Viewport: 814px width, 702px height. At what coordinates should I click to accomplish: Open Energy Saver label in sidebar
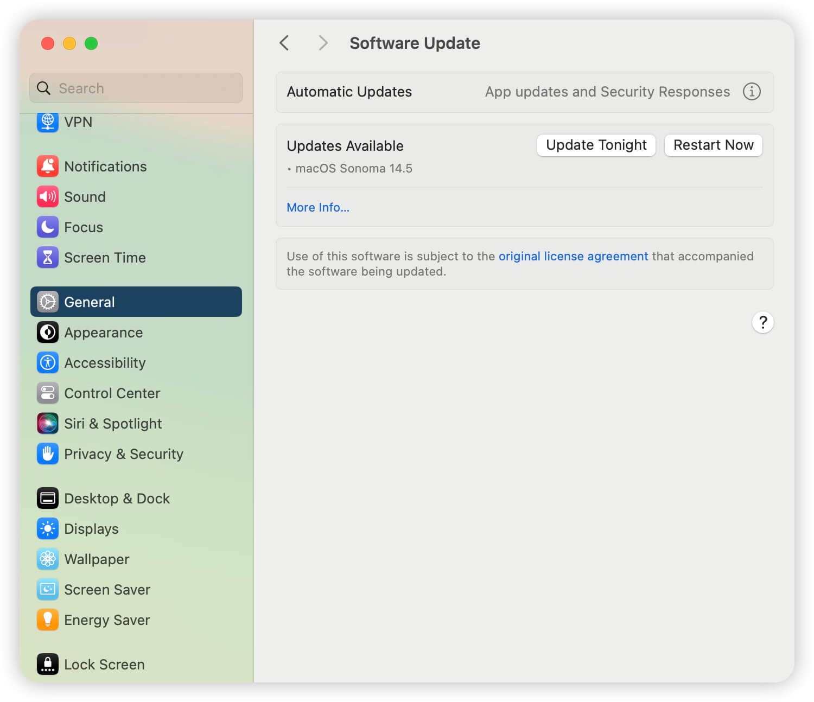point(107,620)
